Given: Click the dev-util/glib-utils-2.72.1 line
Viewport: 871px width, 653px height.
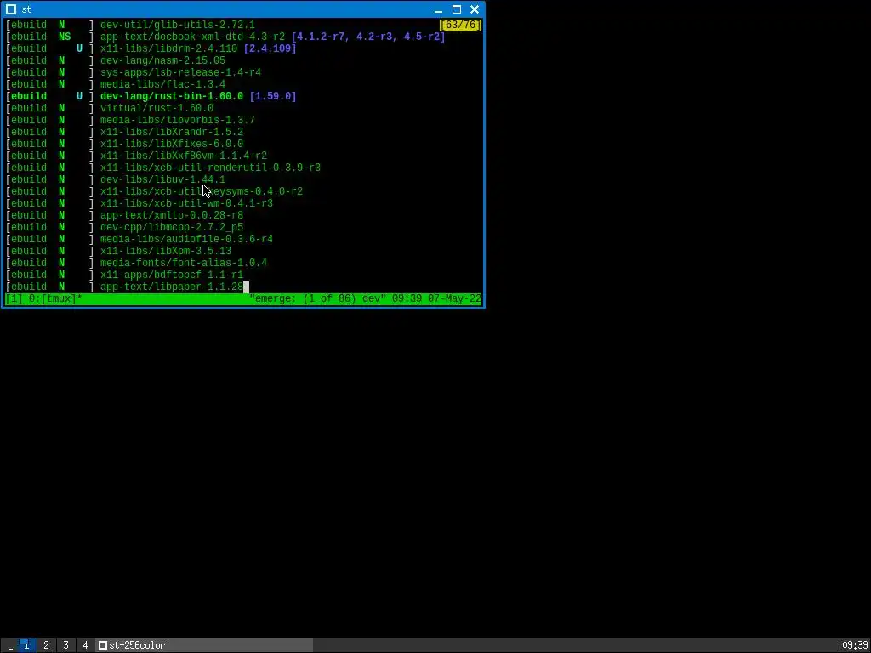Looking at the screenshot, I should 178,25.
